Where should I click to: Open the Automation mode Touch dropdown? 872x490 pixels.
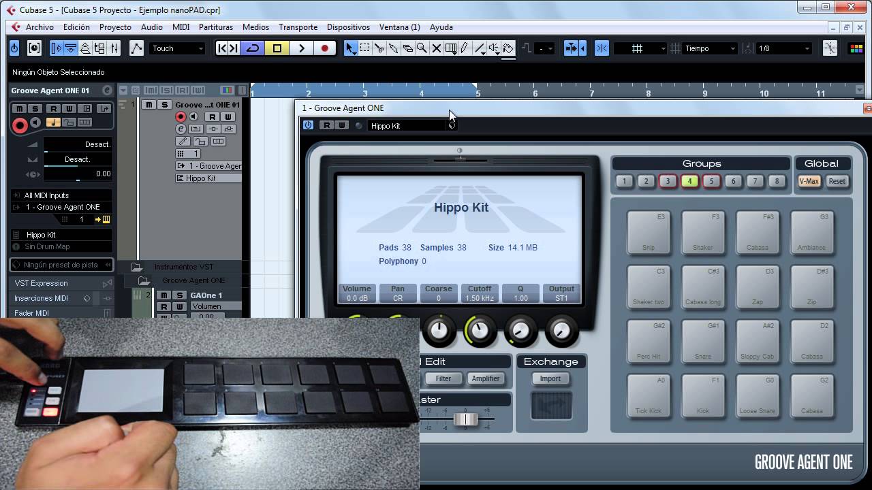(x=177, y=48)
